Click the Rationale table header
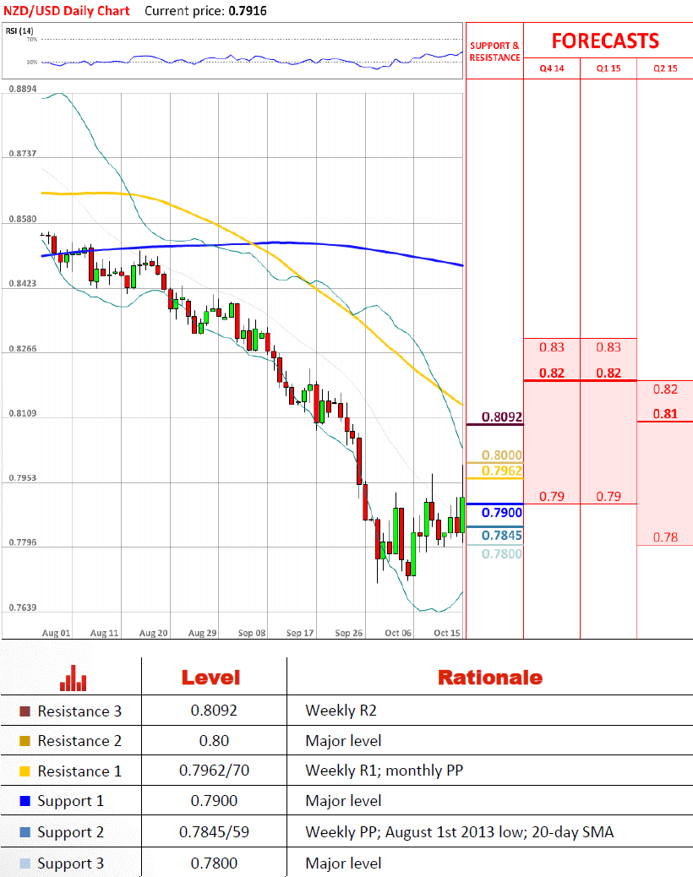The image size is (693, 877). coord(490,678)
